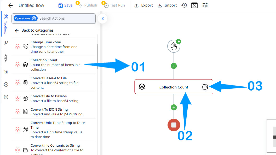Select the Collection Count list action
Viewport: 276px width, 155px height.
54,65
